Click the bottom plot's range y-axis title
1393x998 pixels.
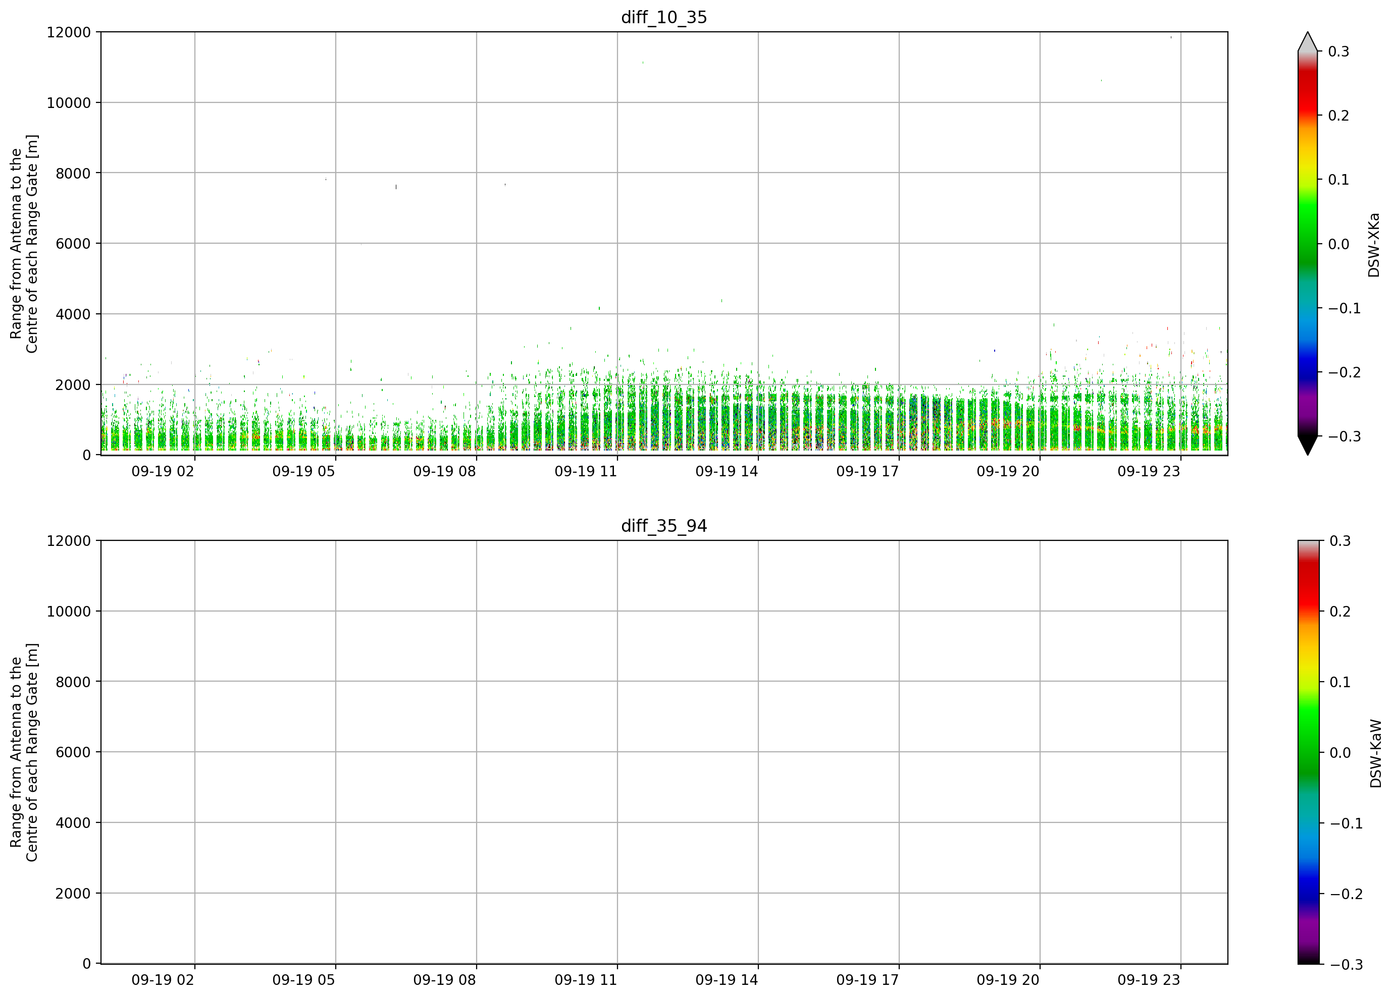24,752
